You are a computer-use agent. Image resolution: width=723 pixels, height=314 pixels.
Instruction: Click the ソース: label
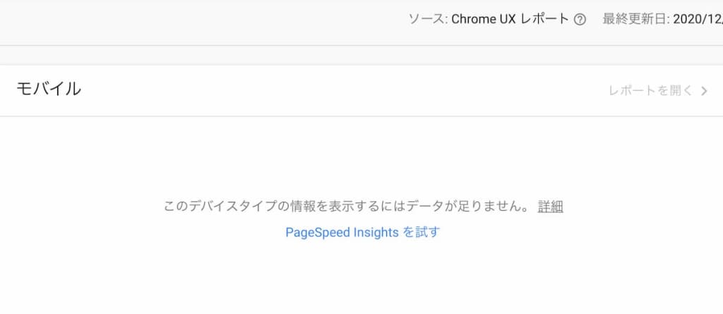tap(428, 19)
